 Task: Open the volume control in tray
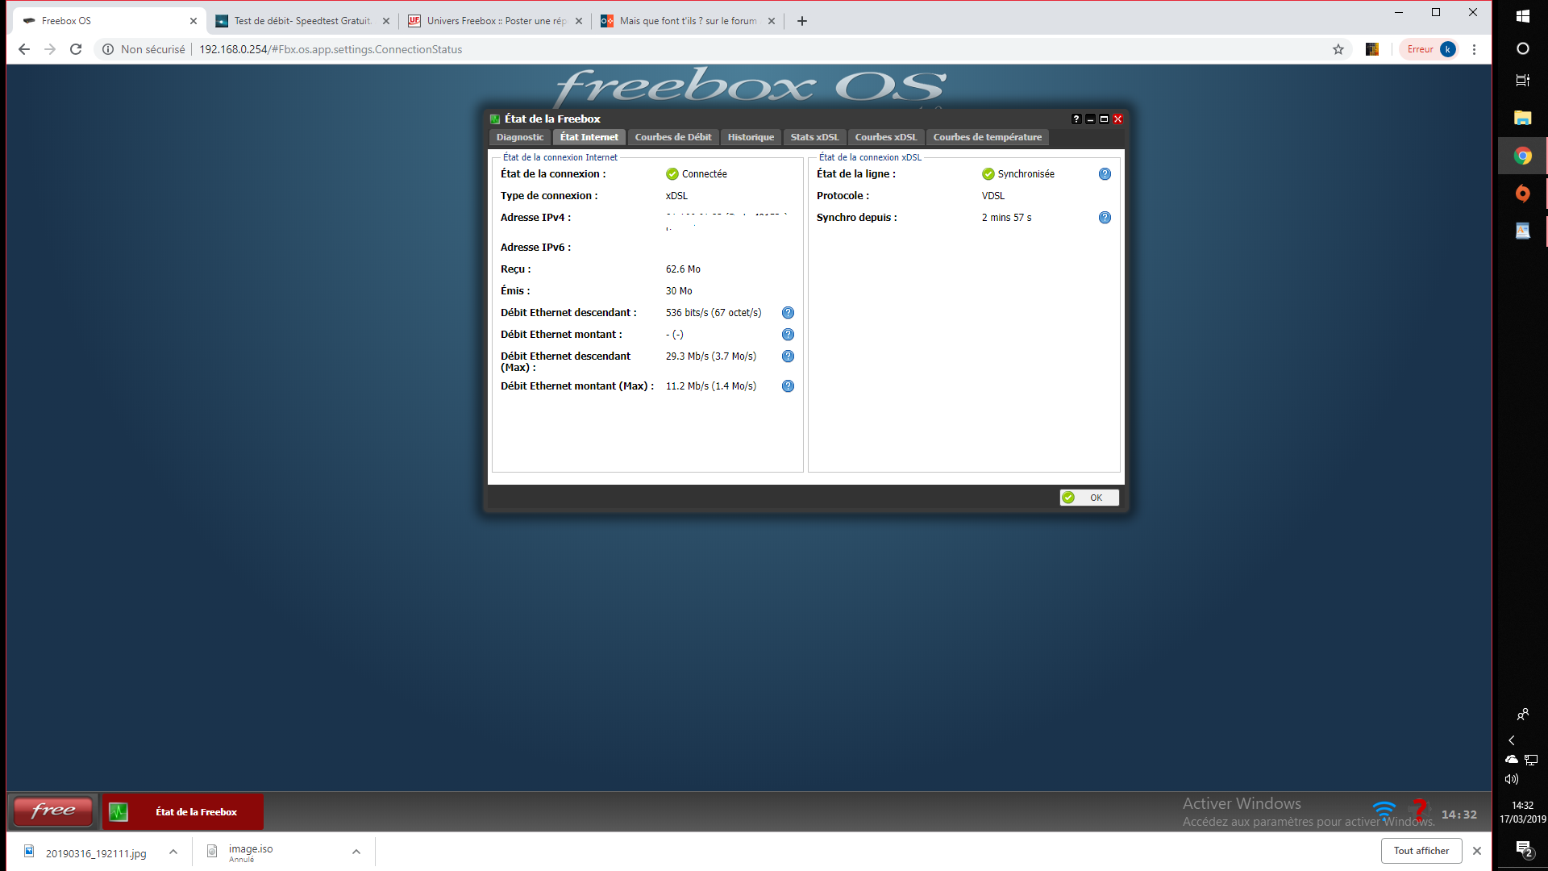[1512, 779]
